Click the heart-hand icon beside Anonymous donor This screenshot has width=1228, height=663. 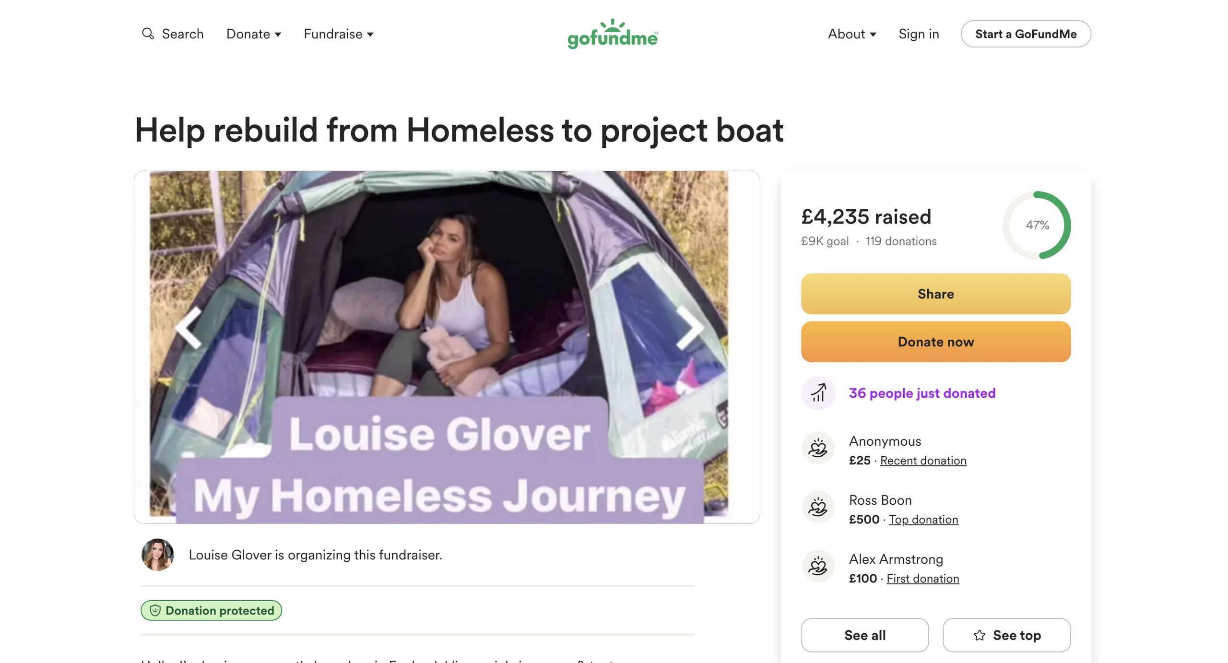point(818,448)
